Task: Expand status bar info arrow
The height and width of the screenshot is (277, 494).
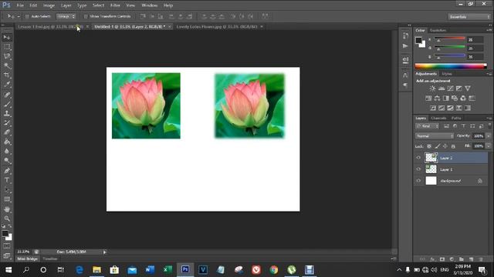Action: point(105,252)
